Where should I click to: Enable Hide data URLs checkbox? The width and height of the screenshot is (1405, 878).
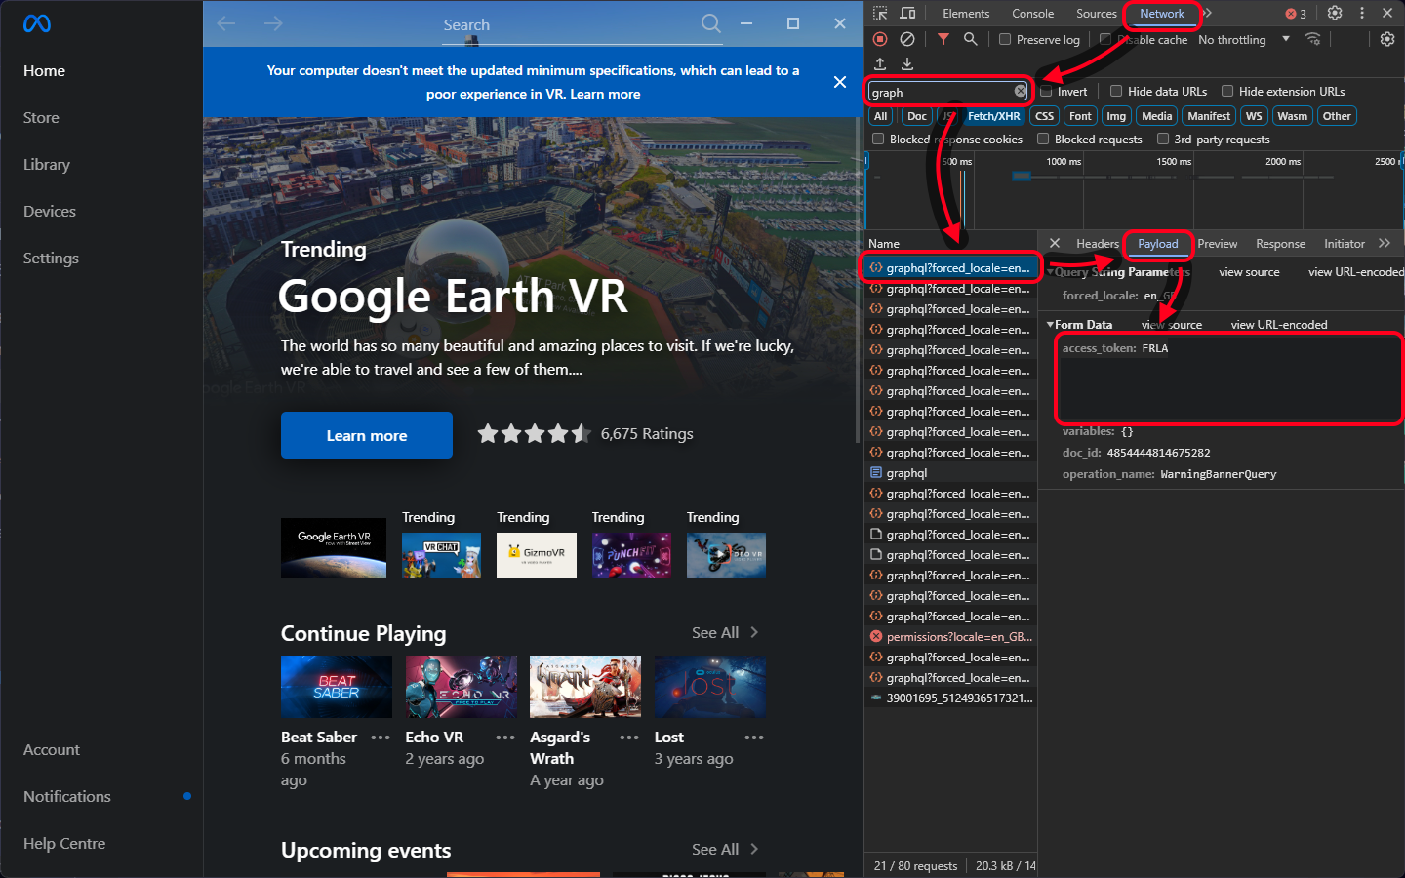pos(1116,91)
